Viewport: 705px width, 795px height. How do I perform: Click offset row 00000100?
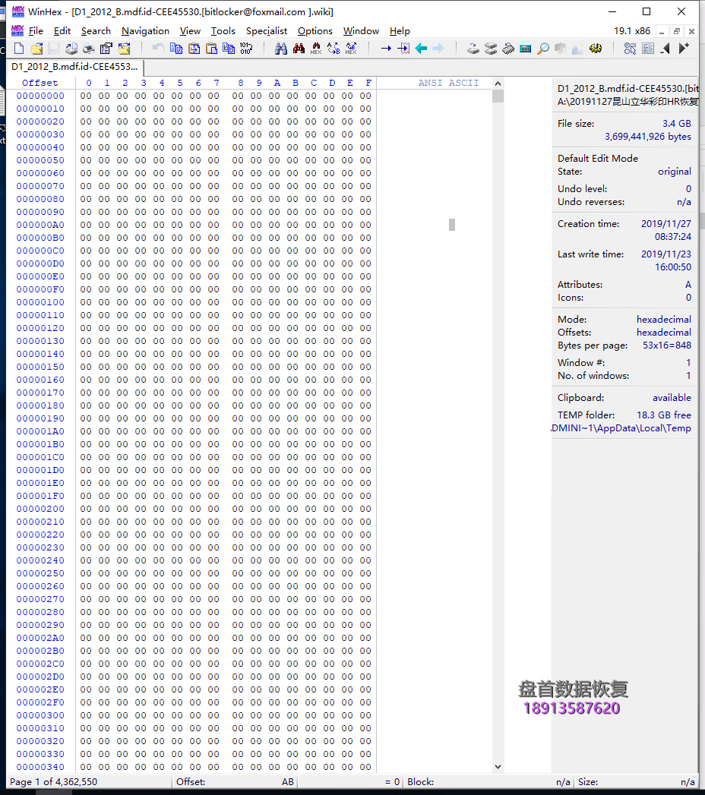pos(40,302)
